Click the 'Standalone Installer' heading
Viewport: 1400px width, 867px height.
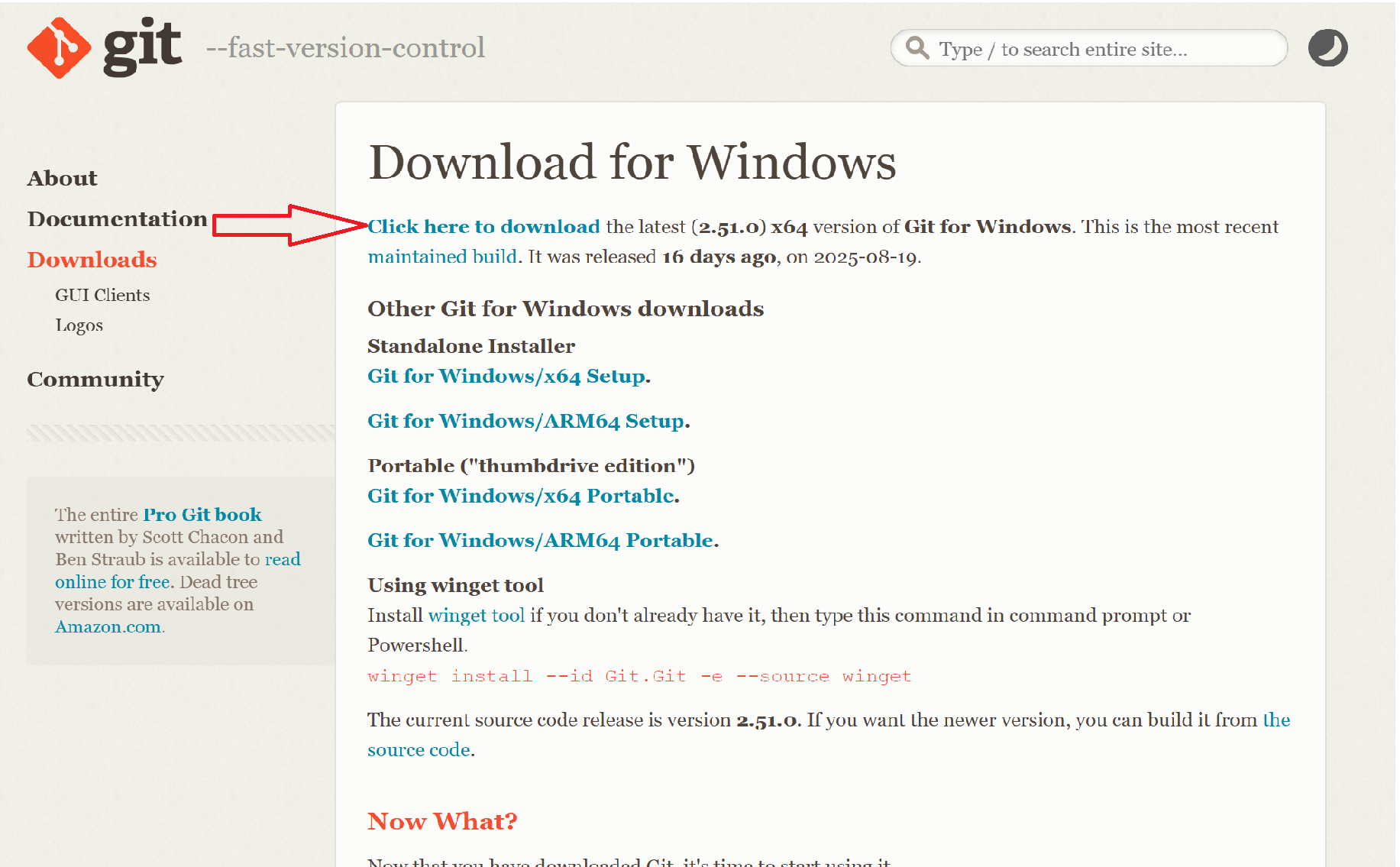pos(471,346)
